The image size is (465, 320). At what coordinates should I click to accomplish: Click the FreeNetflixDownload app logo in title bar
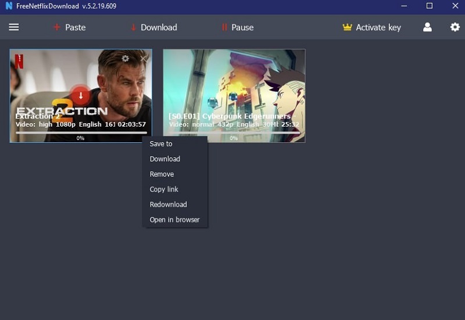click(x=9, y=6)
